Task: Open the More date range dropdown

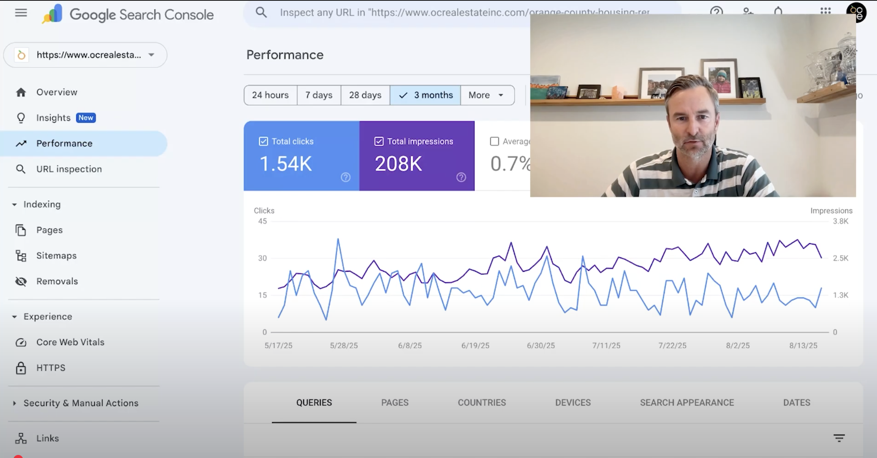Action: click(487, 95)
